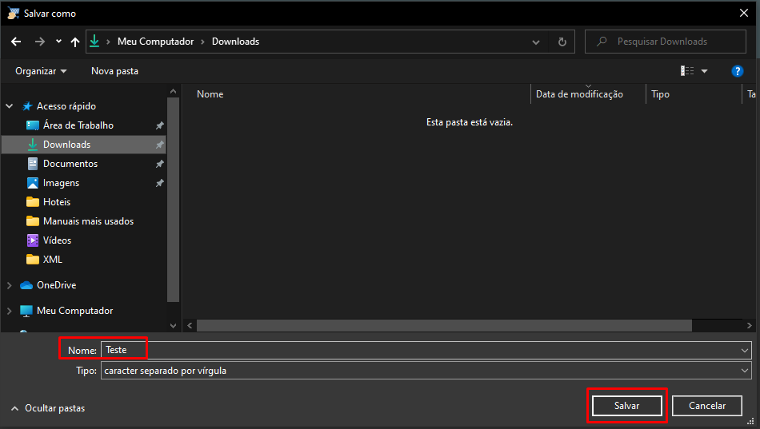Open Vídeos in the sidebar
Viewport: 760px width, 429px height.
57,240
